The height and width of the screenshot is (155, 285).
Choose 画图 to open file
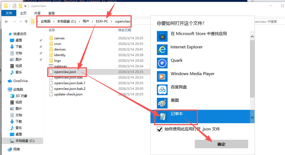coord(200,103)
